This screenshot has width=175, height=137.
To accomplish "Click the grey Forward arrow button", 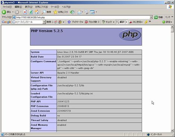I will (x=17, y=12).
